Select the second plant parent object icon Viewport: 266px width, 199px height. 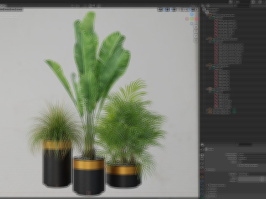(210, 39)
